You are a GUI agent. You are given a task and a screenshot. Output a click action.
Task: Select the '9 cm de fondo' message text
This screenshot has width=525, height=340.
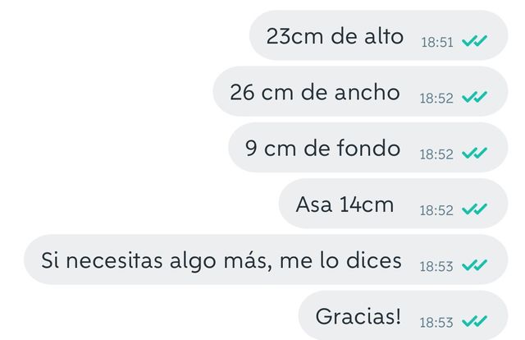pos(322,148)
